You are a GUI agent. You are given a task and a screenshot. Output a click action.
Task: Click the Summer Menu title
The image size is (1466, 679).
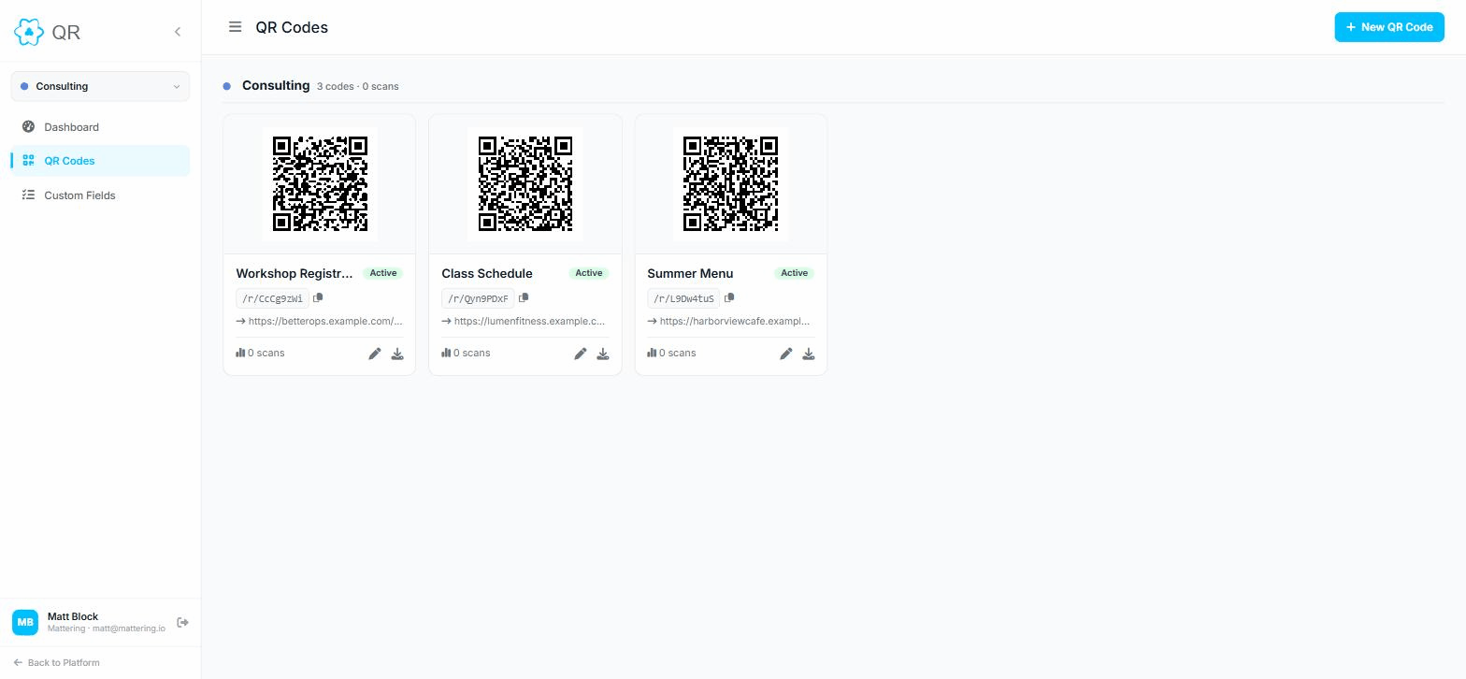click(690, 273)
